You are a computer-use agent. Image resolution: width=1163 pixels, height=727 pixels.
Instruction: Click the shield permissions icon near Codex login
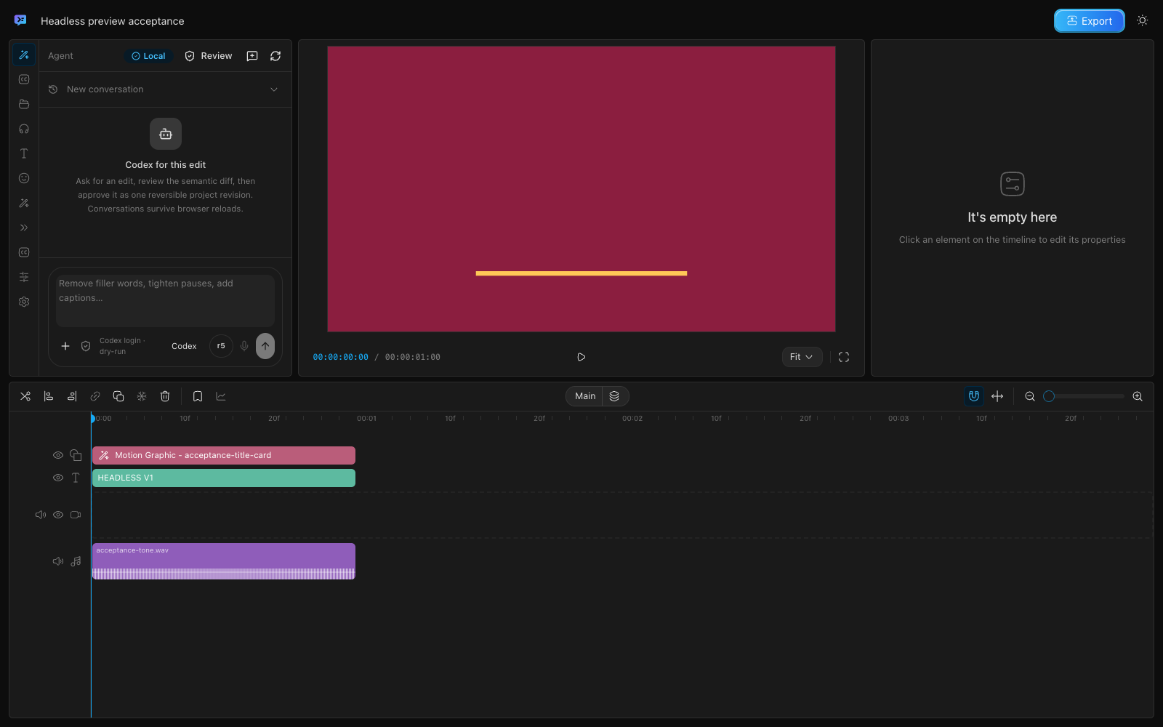(x=86, y=346)
